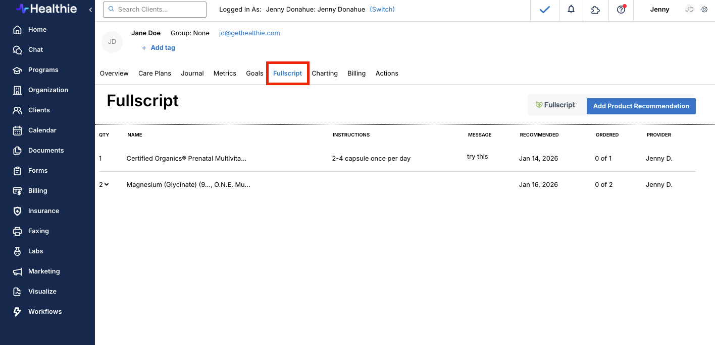Viewport: 715px width, 345px height.
Task: Click the ORDERED column header
Action: click(x=607, y=135)
